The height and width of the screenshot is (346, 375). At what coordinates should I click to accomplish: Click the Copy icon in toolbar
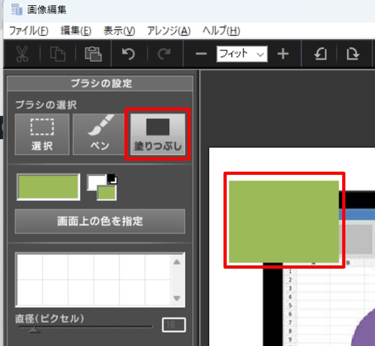[x=58, y=54]
